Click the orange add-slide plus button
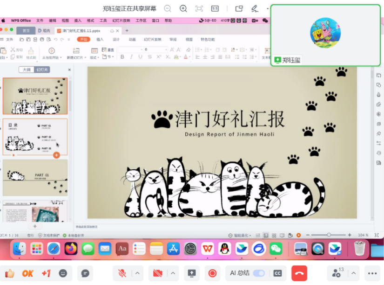 [56, 155]
